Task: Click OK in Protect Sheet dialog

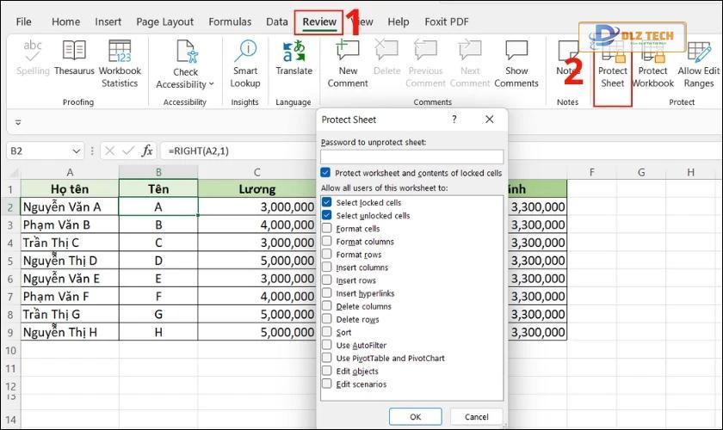Action: tap(416, 416)
